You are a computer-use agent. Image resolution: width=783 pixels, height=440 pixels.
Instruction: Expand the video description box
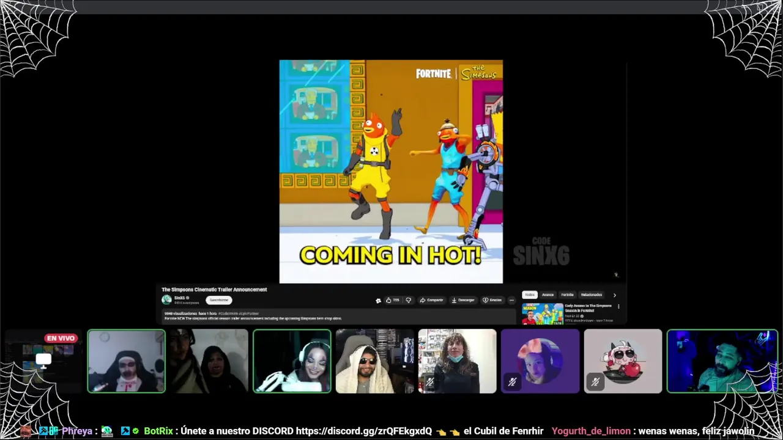click(x=339, y=316)
